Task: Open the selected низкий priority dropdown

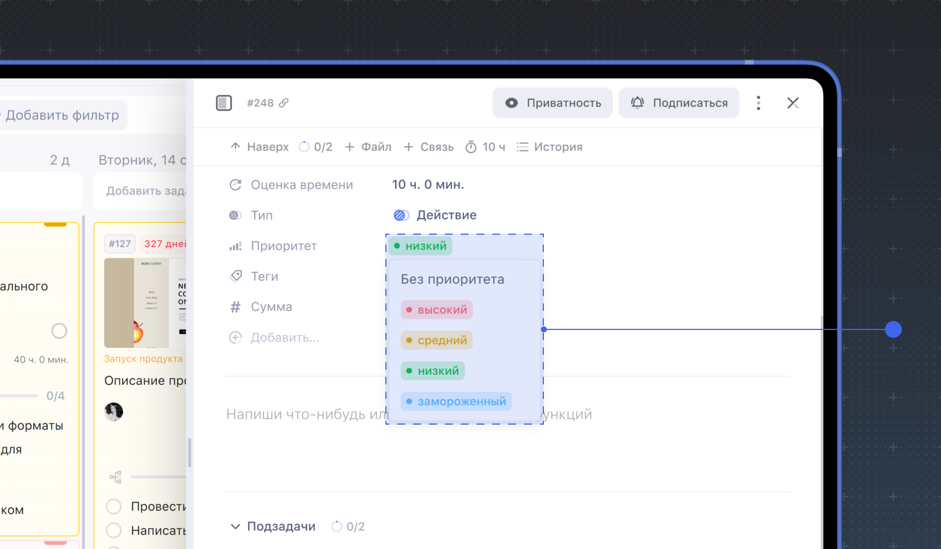Action: (x=421, y=246)
